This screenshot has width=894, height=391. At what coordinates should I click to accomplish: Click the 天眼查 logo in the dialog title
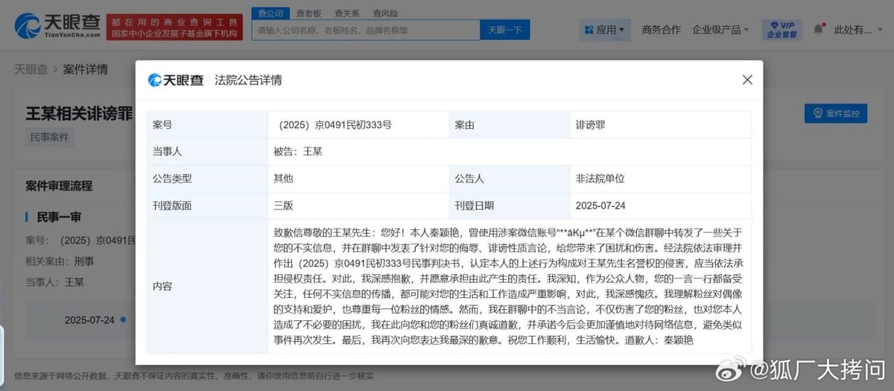coord(175,80)
